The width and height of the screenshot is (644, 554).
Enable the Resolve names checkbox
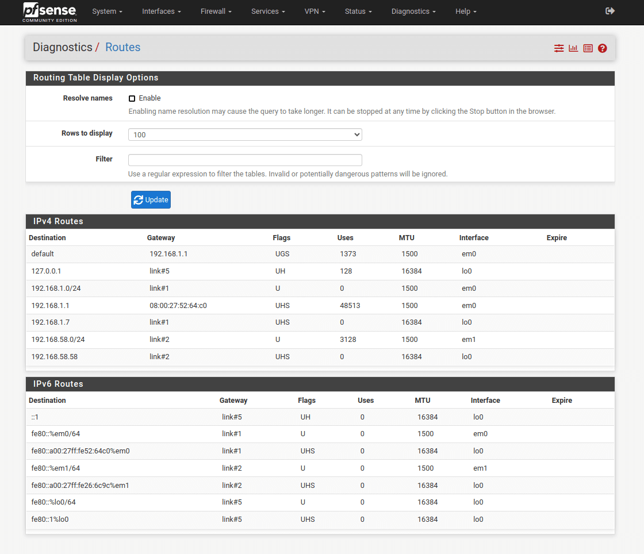(x=132, y=98)
